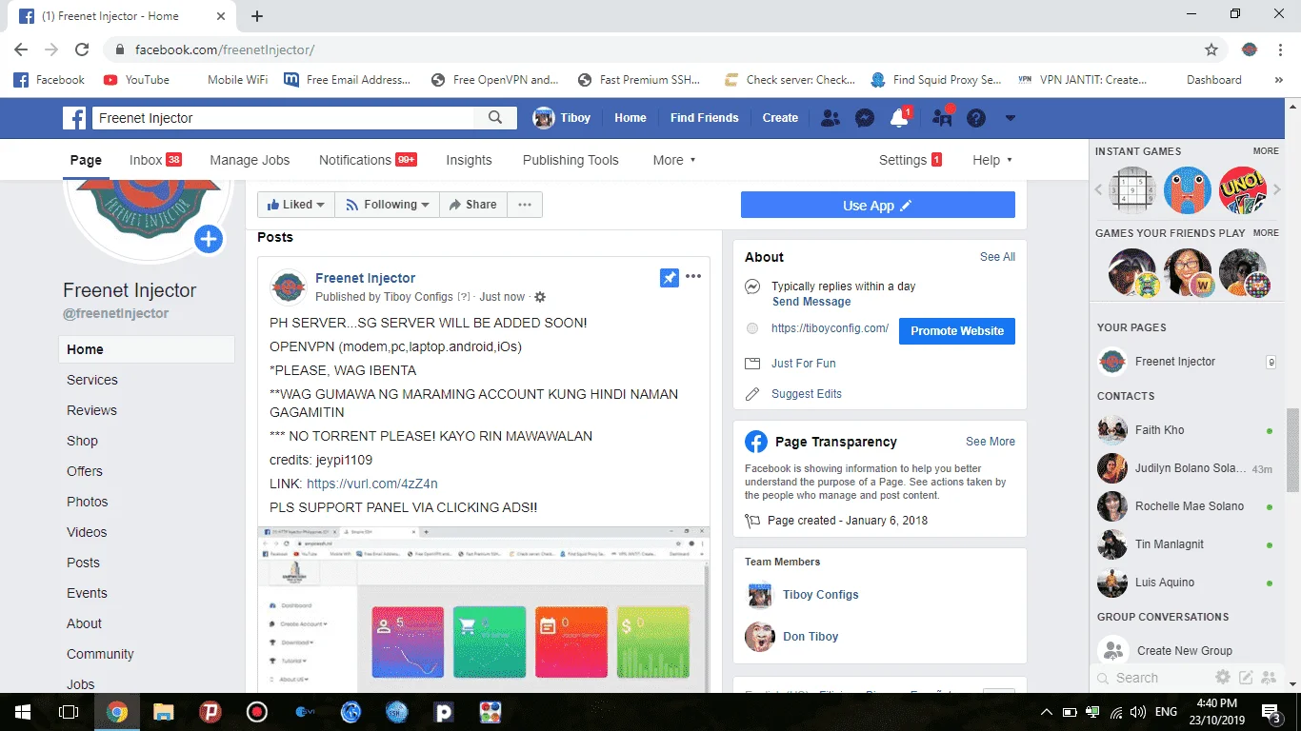Click the Tiboy profile link in header
The height and width of the screenshot is (731, 1301).
tap(563, 118)
